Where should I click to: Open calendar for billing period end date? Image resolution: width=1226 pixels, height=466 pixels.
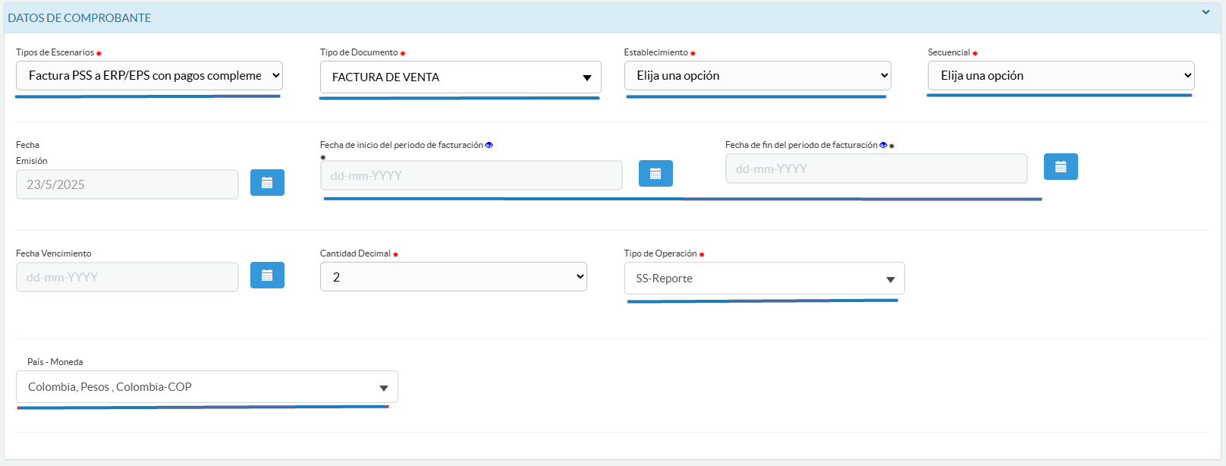[1061, 167]
